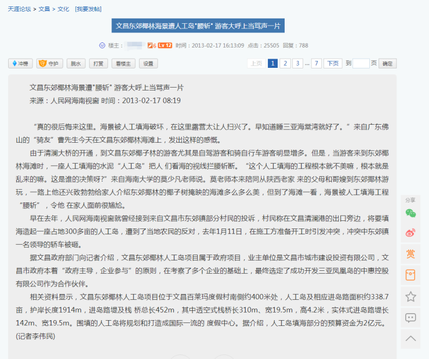Go to page 3
Viewport: 429px width, 359px height.
point(297,63)
